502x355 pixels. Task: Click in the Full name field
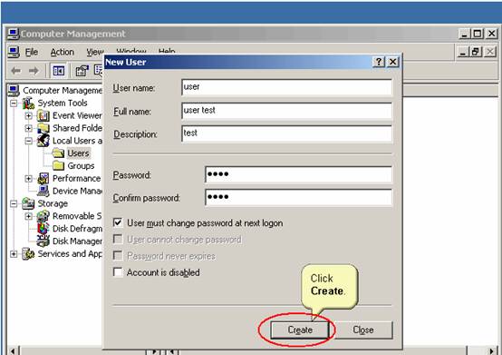coord(286,111)
